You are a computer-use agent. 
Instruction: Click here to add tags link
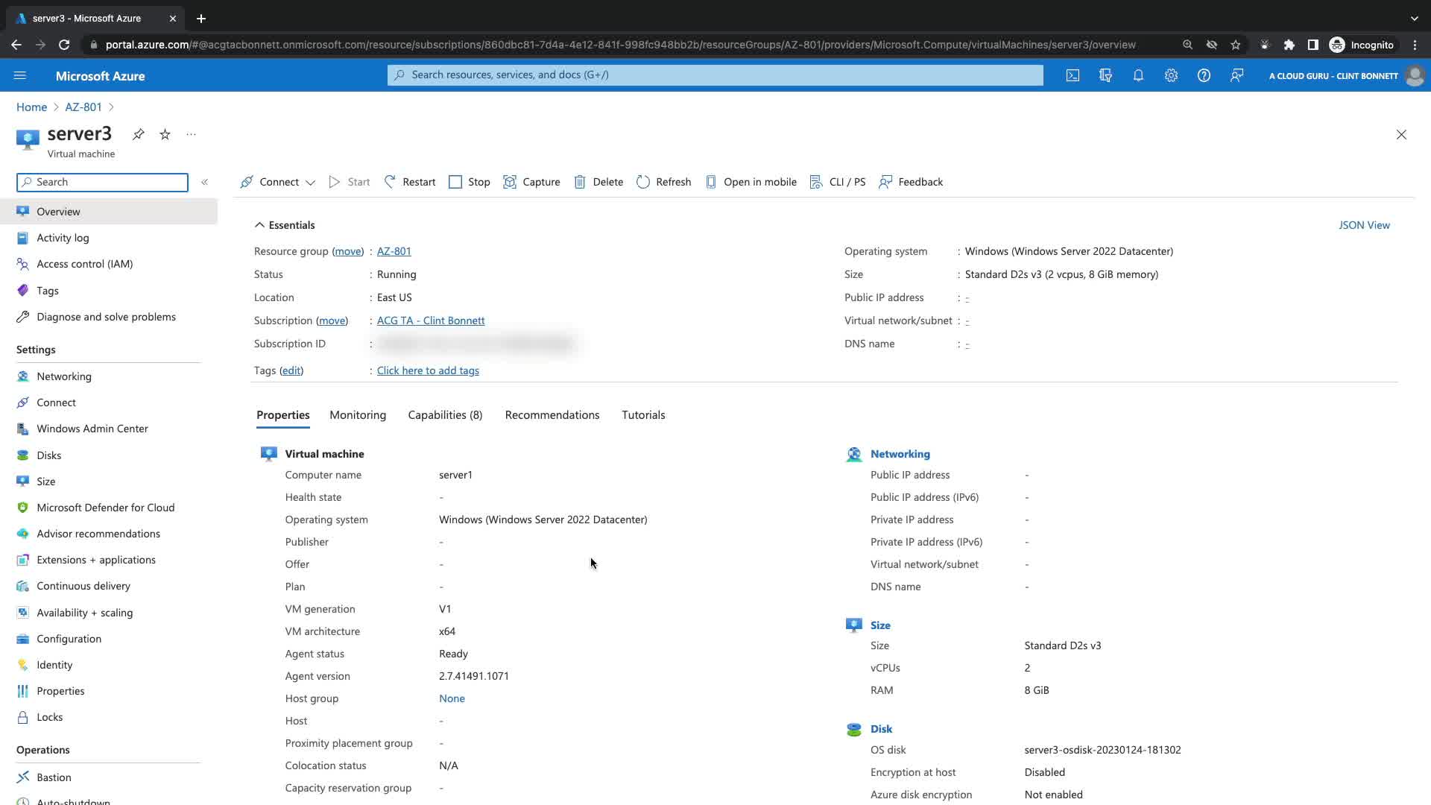(428, 370)
